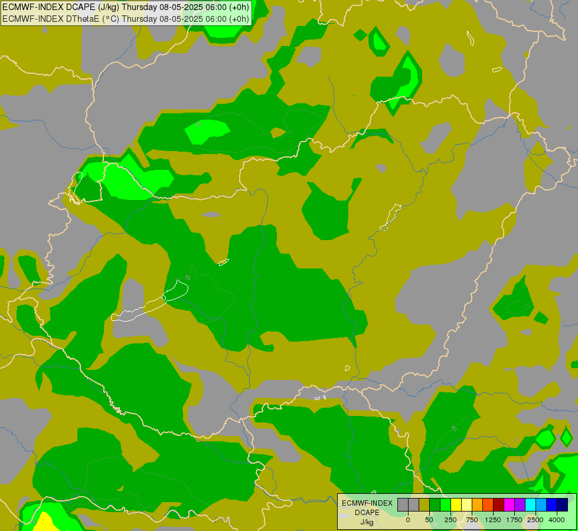Click the saturated yellow legend swatch

click(456, 504)
